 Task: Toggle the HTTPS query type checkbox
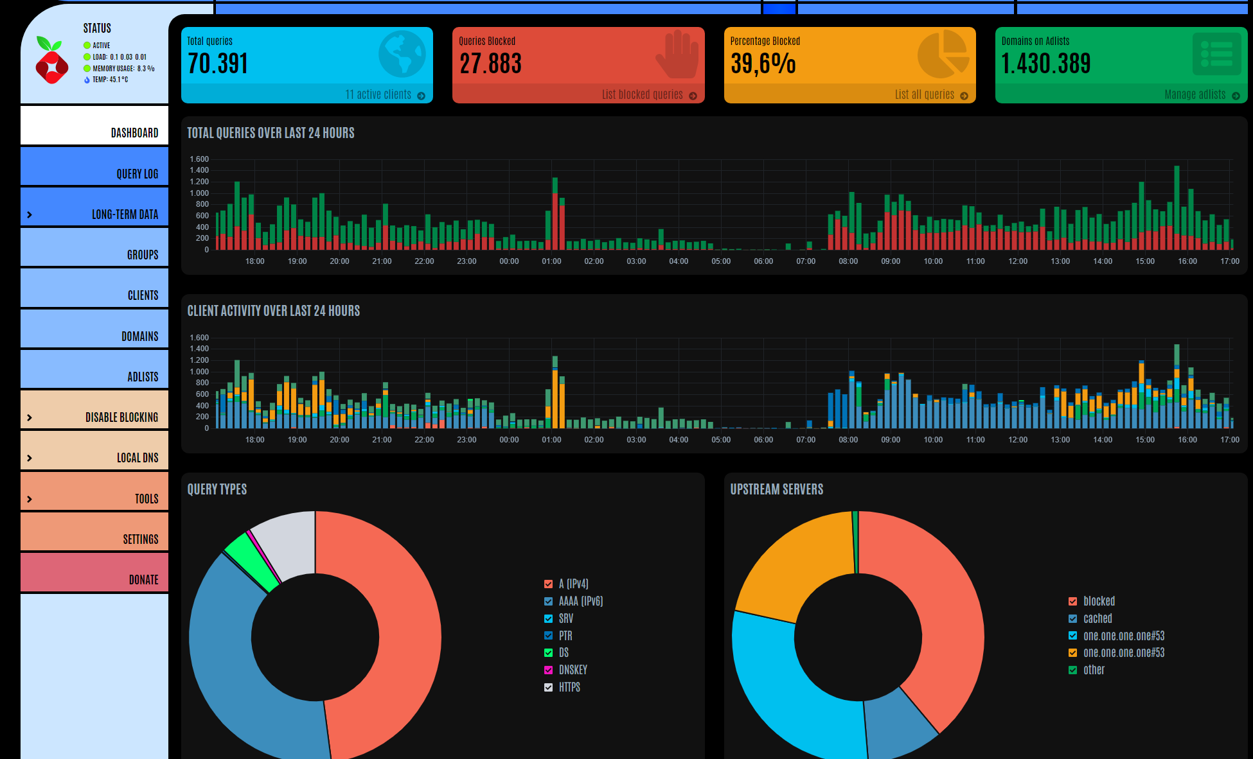click(548, 687)
